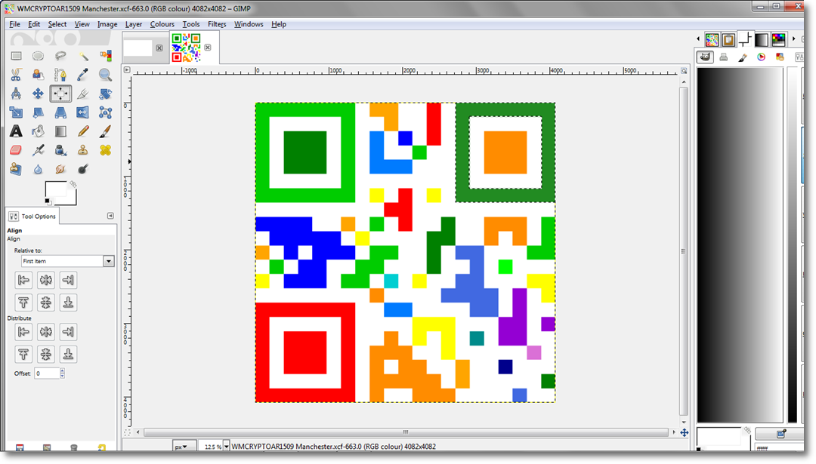The width and height of the screenshot is (816, 464).
Task: Select the Flip tool
Action: coord(83,112)
